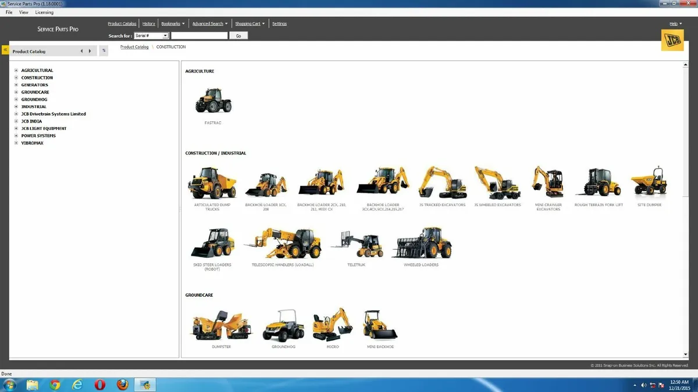Expand the GENERATORS tree node
Image resolution: width=698 pixels, height=392 pixels.
click(x=16, y=85)
